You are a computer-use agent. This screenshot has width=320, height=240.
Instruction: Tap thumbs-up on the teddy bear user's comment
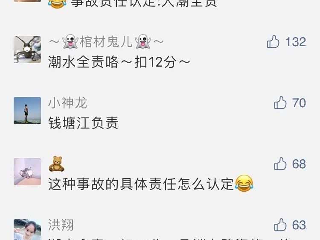tap(280, 164)
